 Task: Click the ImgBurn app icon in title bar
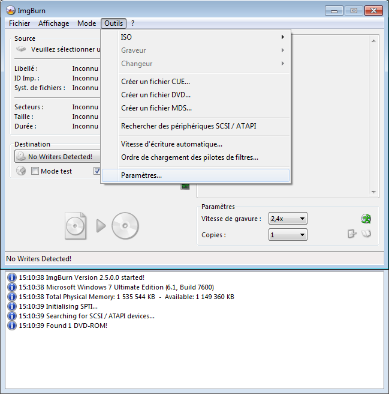point(11,11)
